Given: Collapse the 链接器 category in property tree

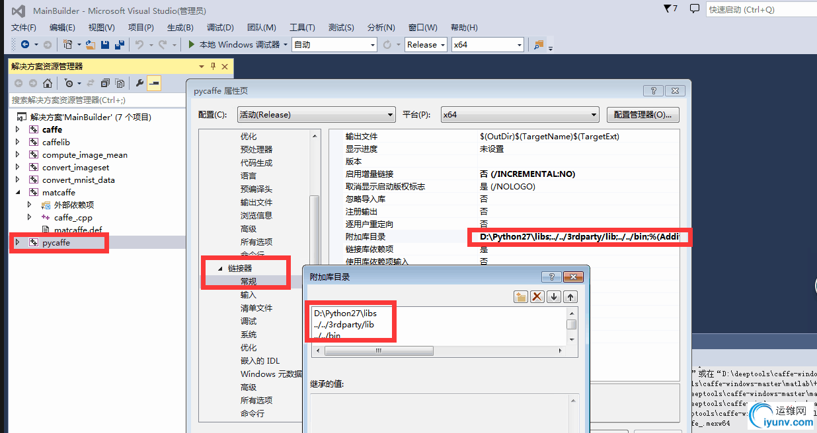Looking at the screenshot, I should tap(220, 268).
